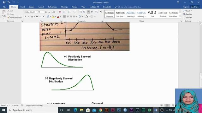
Task: Apply the Subtitle style
Action: coord(163,14)
